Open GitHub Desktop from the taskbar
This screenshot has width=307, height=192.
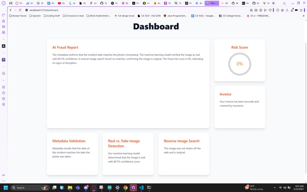133,188
